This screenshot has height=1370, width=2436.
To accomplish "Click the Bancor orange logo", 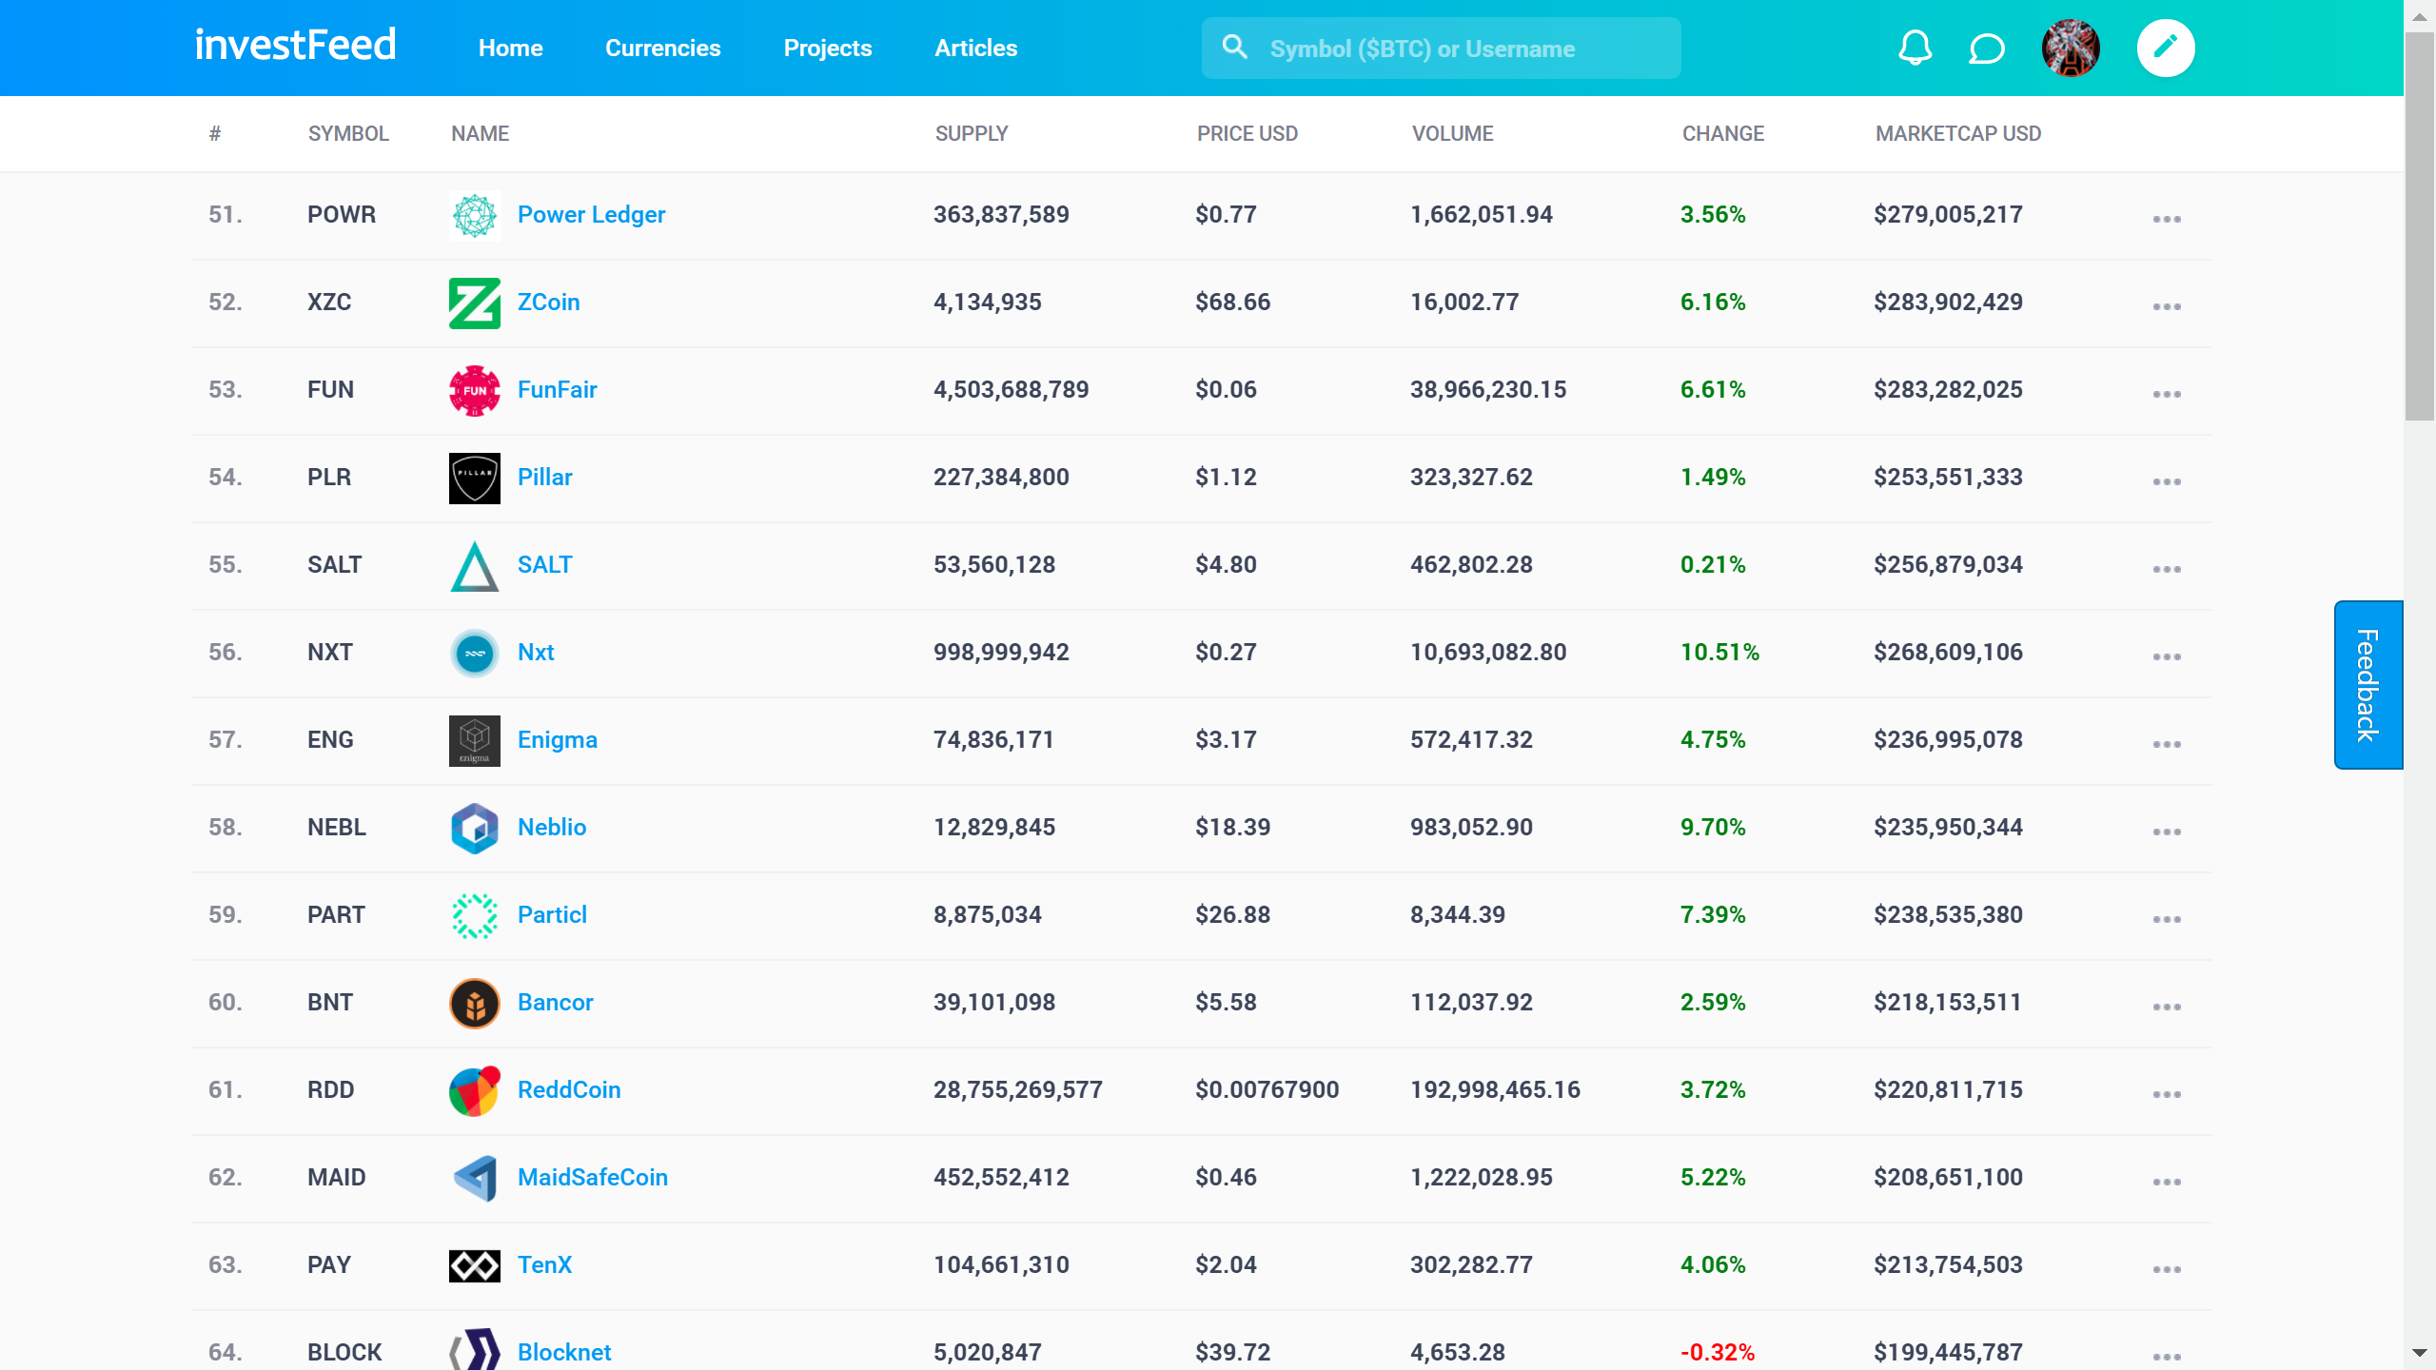I will click(475, 1003).
